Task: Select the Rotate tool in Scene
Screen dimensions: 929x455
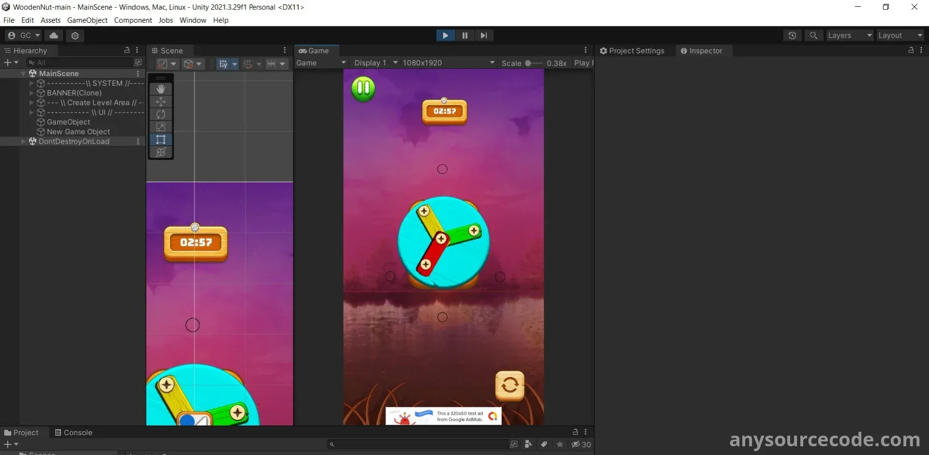Action: click(161, 114)
